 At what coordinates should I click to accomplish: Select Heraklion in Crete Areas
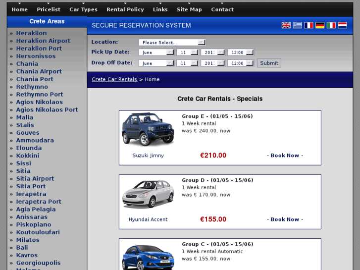[x=32, y=33]
